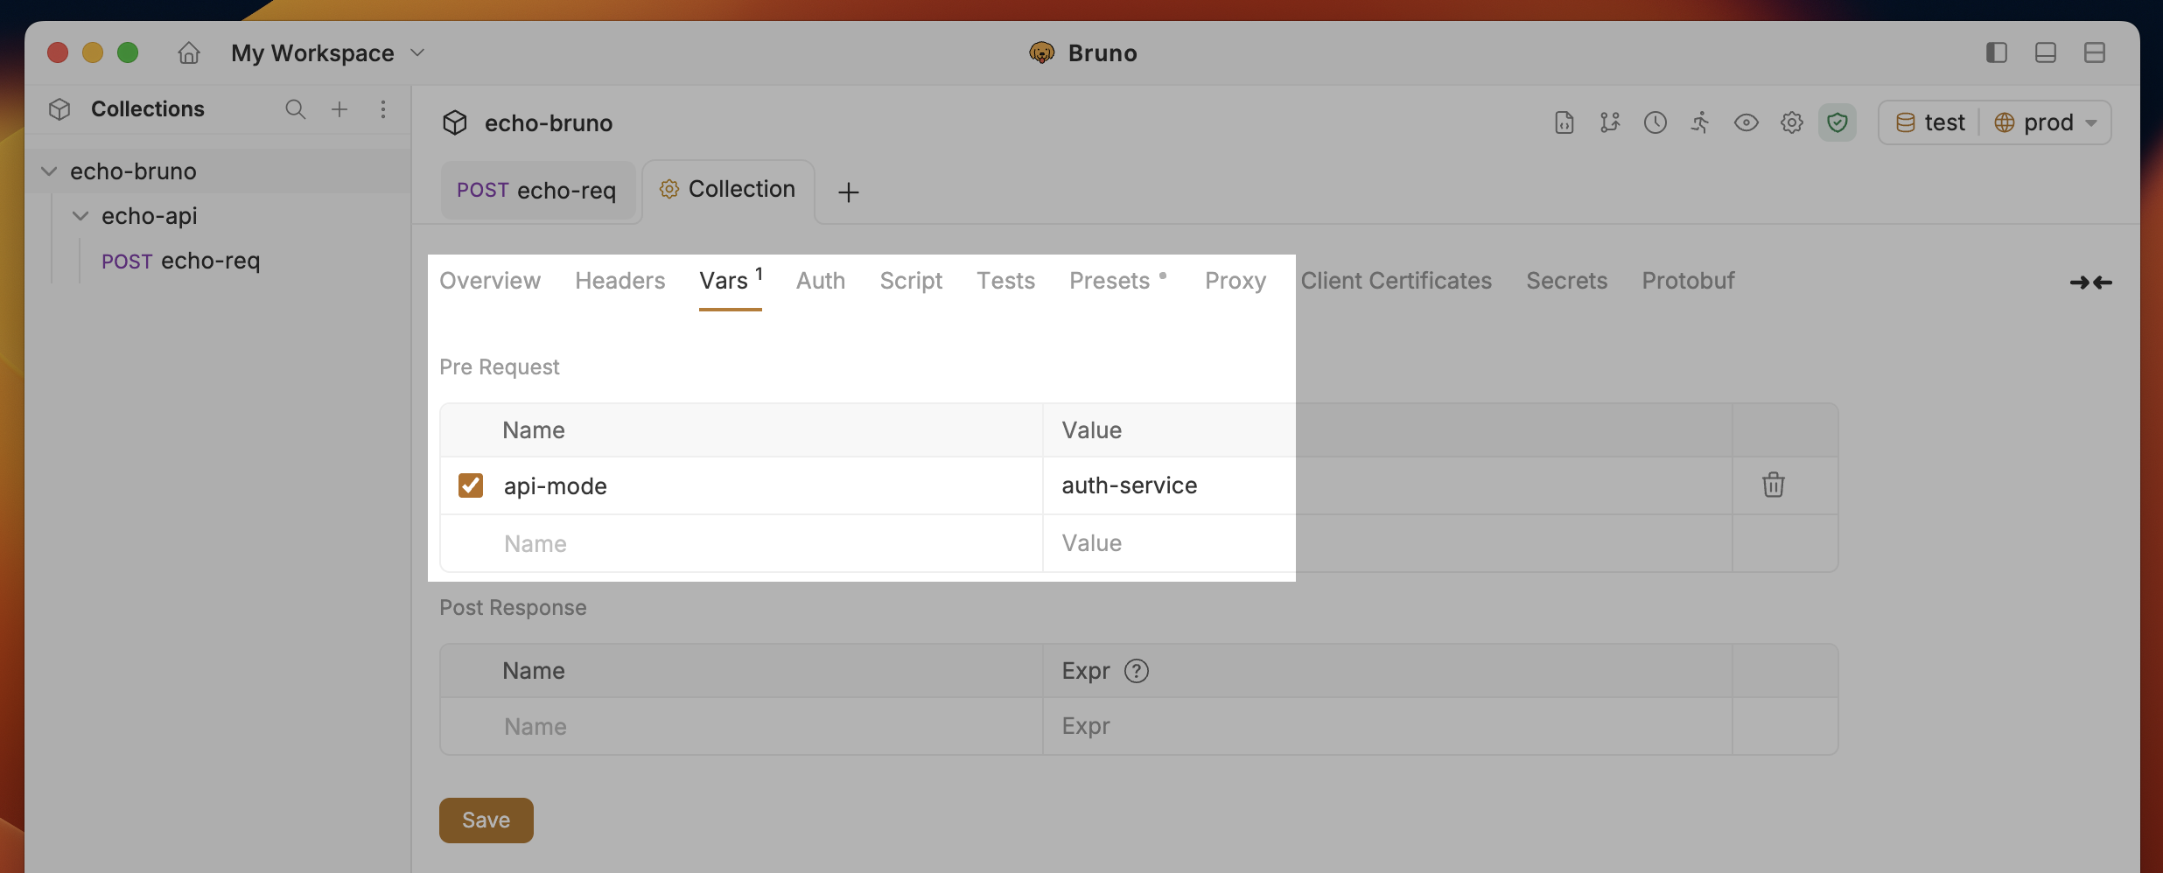Viewport: 2163px width, 873px height.
Task: Launch the collection runner icon
Action: tap(1700, 122)
